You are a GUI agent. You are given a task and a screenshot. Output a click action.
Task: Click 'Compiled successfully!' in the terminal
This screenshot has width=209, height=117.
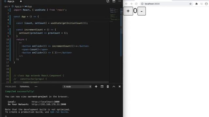click(x=20, y=92)
